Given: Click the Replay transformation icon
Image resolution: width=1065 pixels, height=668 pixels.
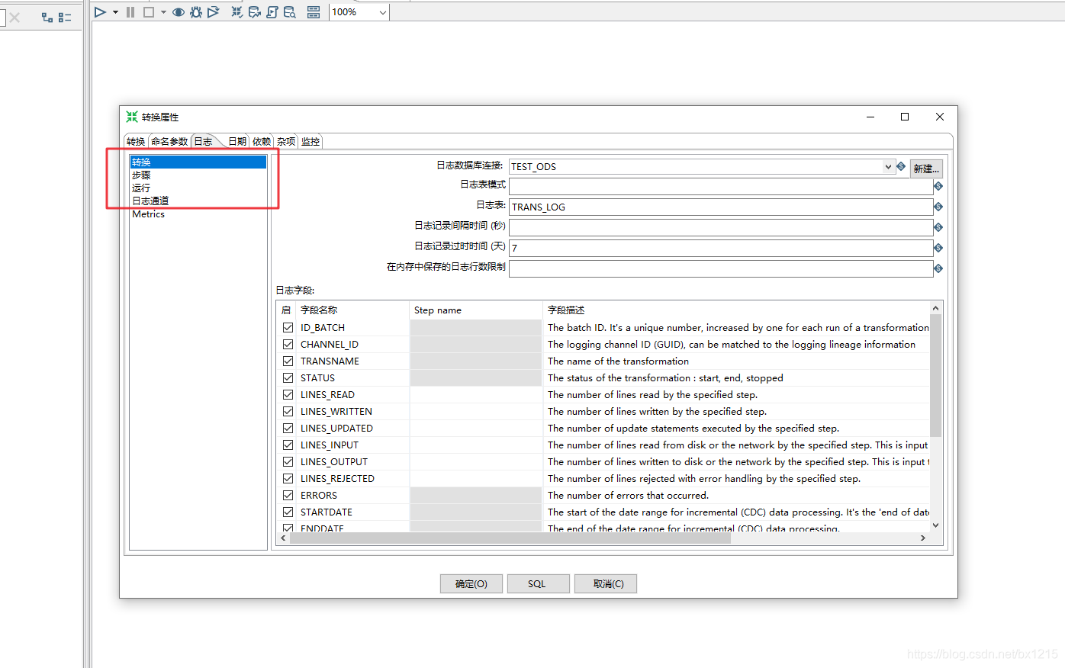Looking at the screenshot, I should pos(214,12).
